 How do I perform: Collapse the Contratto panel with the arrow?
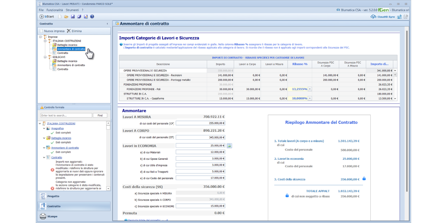[108, 23]
